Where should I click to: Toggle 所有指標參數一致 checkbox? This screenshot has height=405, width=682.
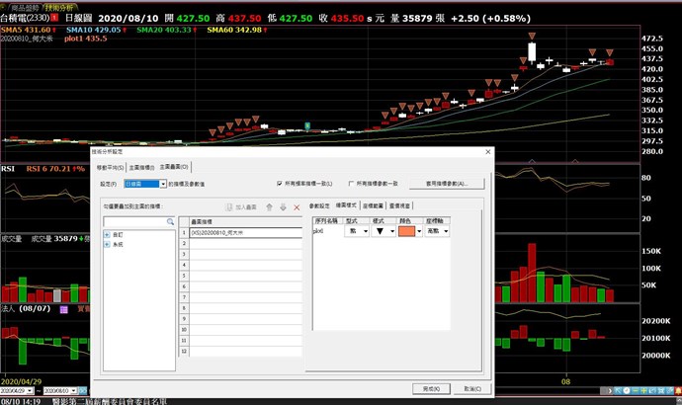pos(351,184)
